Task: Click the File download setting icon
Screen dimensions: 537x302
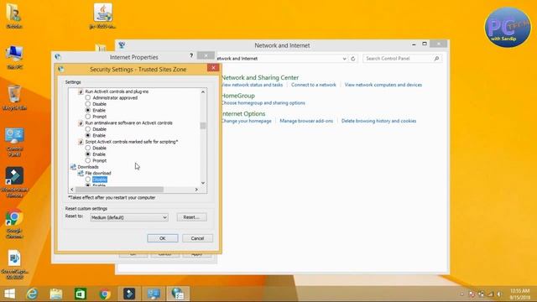Action: tap(81, 174)
